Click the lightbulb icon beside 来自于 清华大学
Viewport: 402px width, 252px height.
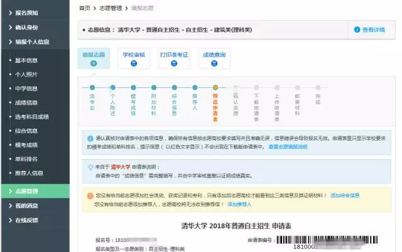(x=90, y=167)
